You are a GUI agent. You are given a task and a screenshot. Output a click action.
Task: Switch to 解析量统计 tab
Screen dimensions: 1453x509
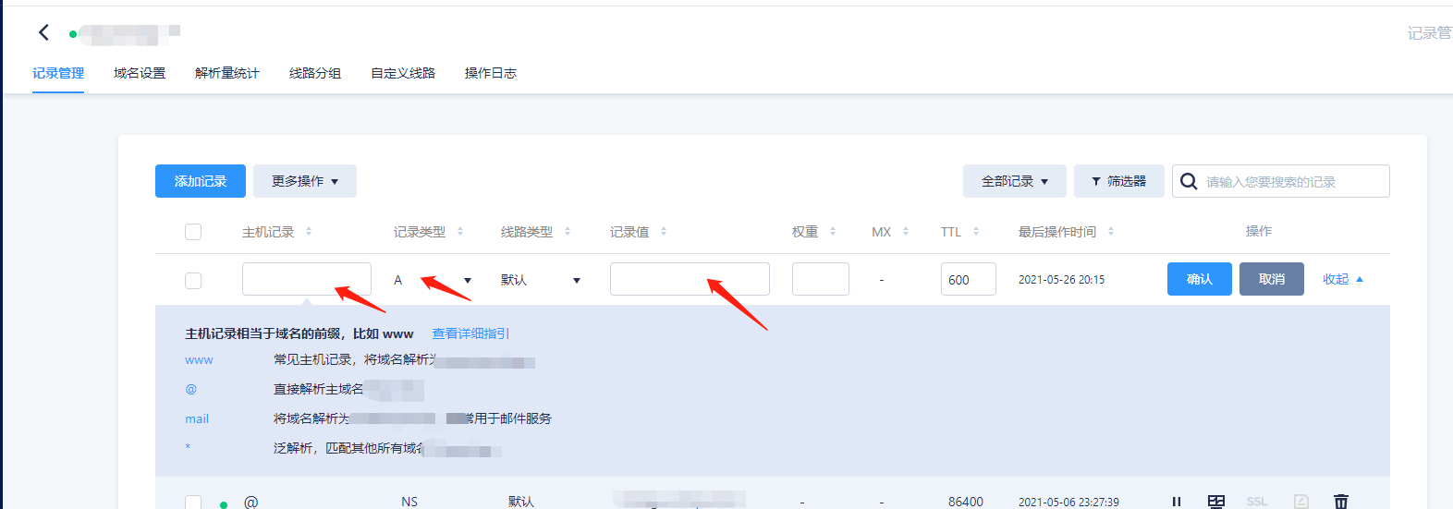coord(227,73)
